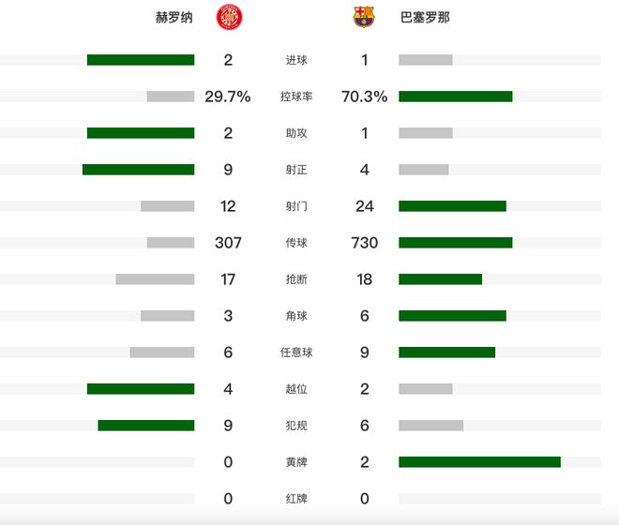Image resolution: width=619 pixels, height=525 pixels.
Task: Click Girona's green goals bar
Action: tap(141, 60)
